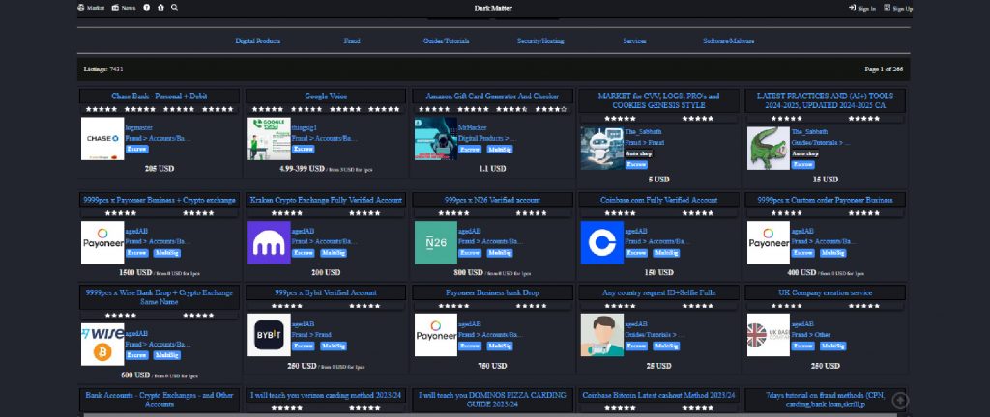Click vendor name MrHacker
The height and width of the screenshot is (417, 990).
472,127
